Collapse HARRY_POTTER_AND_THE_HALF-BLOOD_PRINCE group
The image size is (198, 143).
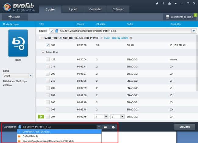pyautogui.click(x=41, y=38)
